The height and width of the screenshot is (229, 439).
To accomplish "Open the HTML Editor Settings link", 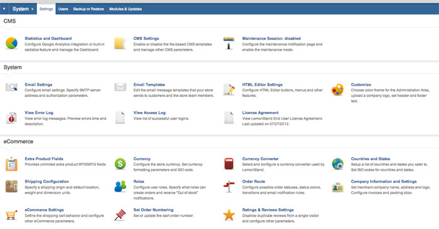I will 262,84.
